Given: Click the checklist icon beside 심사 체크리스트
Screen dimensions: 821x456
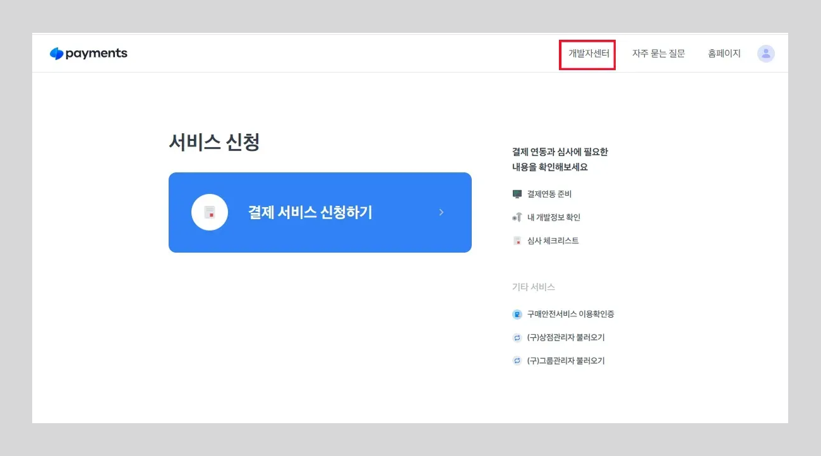Looking at the screenshot, I should (x=517, y=241).
